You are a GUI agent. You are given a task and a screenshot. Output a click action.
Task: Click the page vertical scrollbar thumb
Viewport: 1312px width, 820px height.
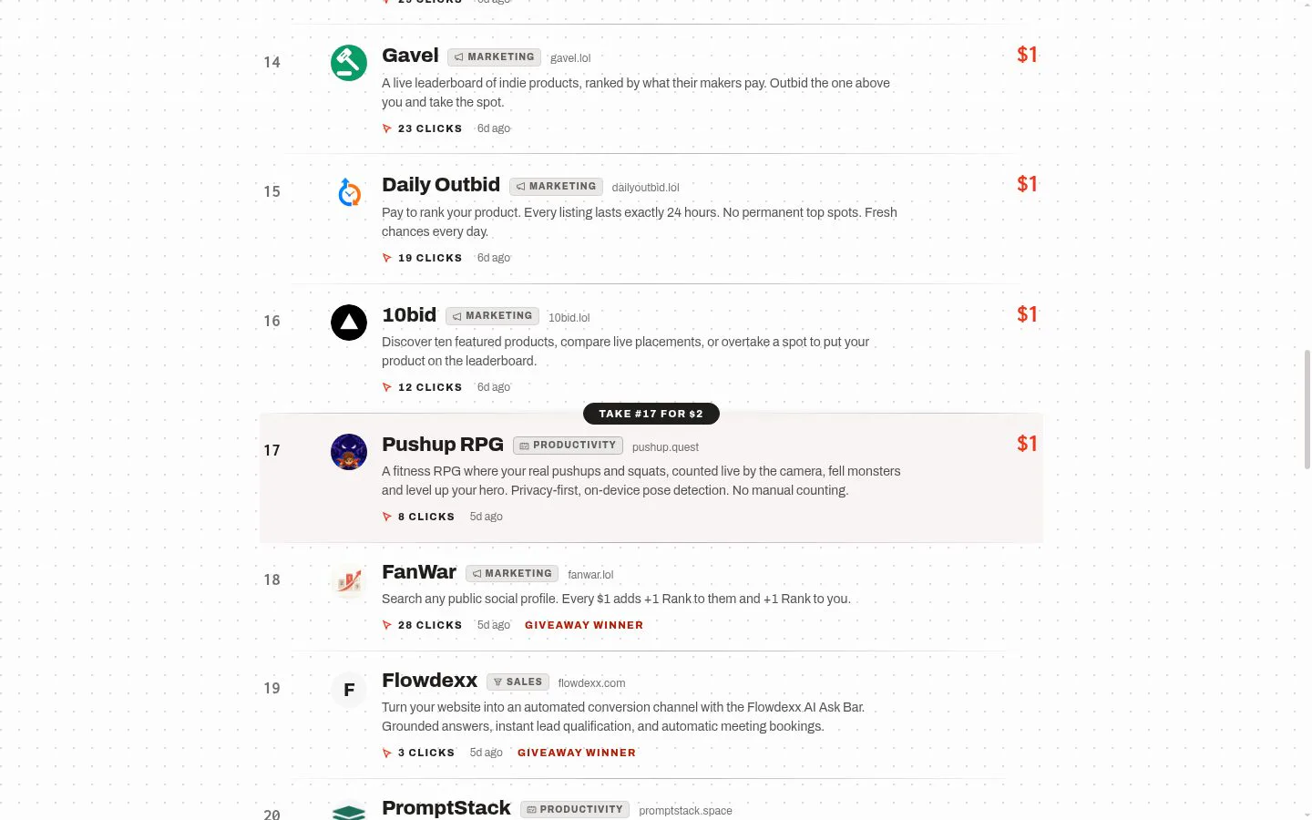1307,409
